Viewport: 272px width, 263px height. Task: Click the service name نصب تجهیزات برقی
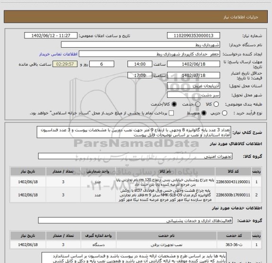(167, 245)
